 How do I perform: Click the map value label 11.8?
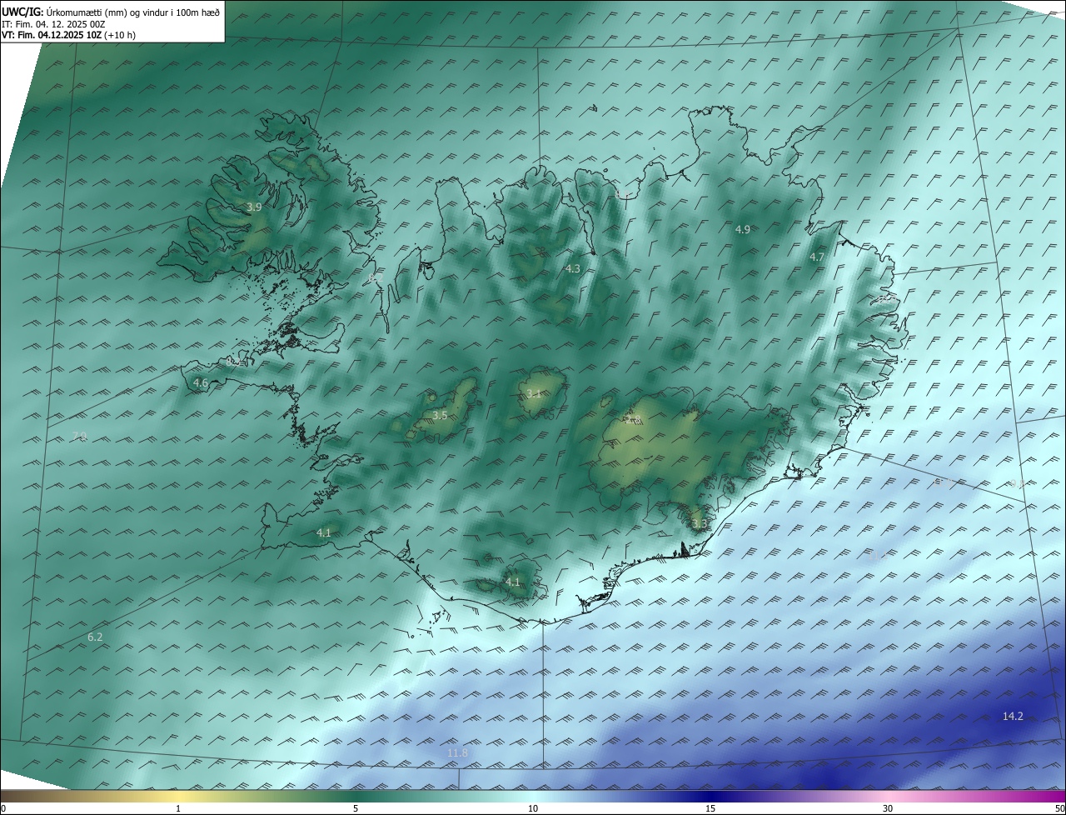tap(457, 753)
